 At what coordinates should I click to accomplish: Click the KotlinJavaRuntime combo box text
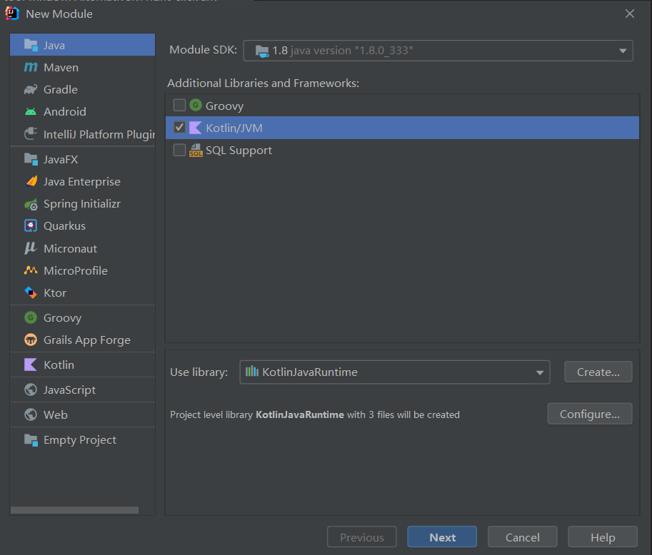[309, 372]
